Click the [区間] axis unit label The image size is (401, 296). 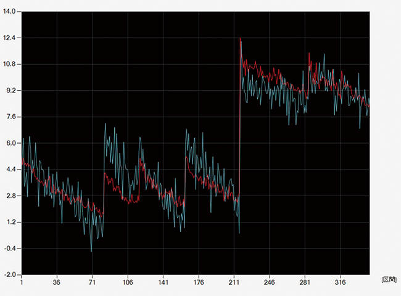click(389, 279)
